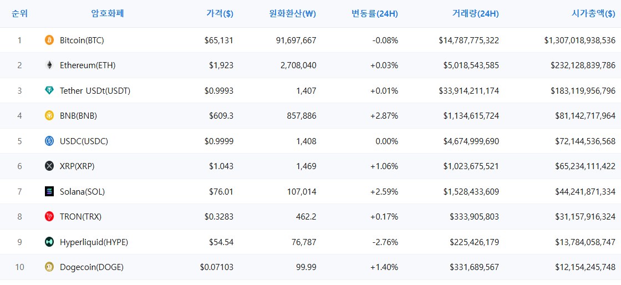Select TRON price $0.3283
Screen dimensions: 621x285
pos(219,216)
